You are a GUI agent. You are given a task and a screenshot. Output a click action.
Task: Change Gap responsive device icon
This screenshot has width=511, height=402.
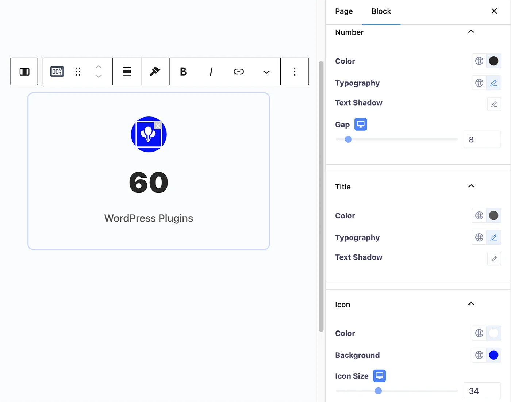click(x=361, y=125)
